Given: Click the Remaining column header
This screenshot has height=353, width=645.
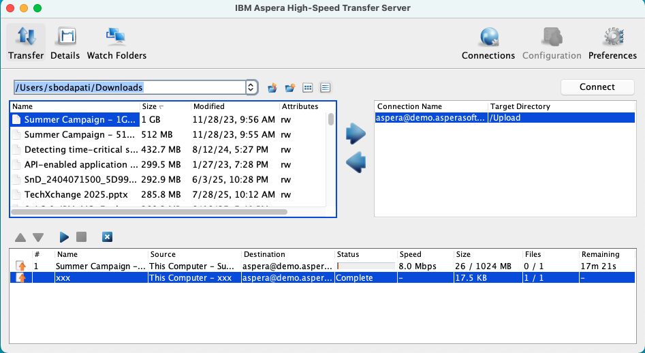Looking at the screenshot, I should (x=607, y=254).
